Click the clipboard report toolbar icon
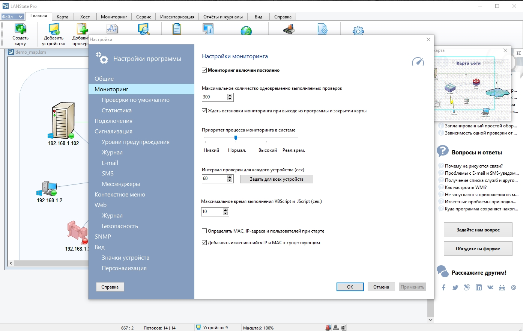The height and width of the screenshot is (331, 523). click(x=177, y=29)
